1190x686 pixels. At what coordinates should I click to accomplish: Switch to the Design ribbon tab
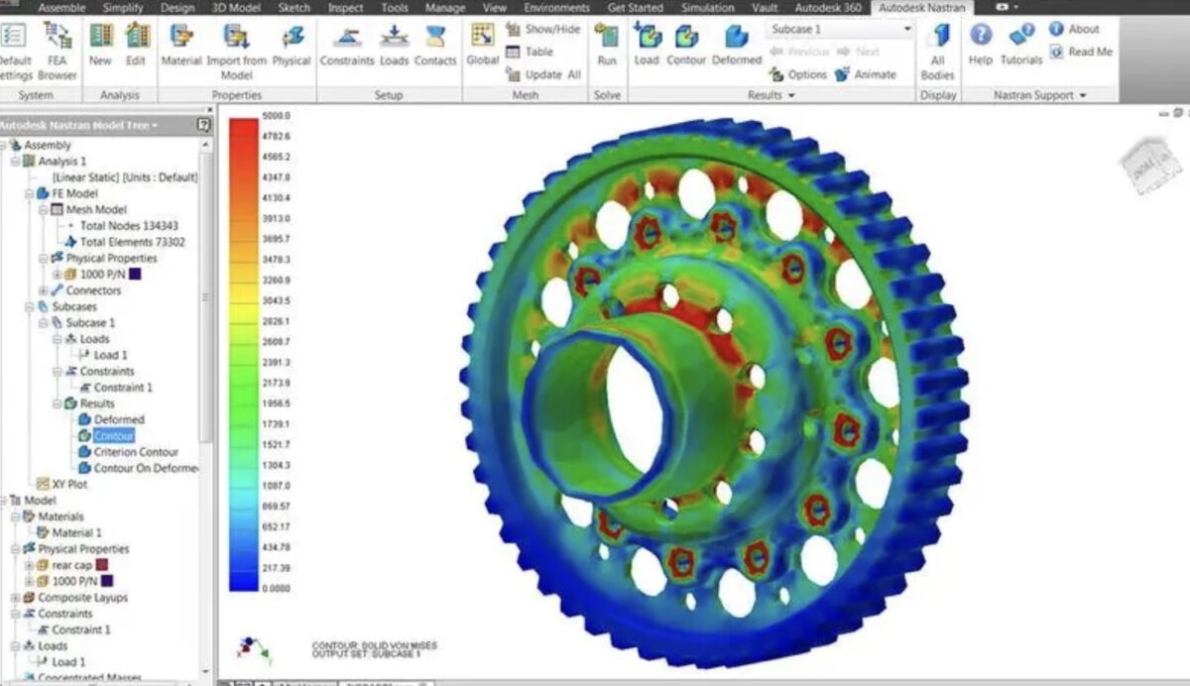[x=178, y=8]
